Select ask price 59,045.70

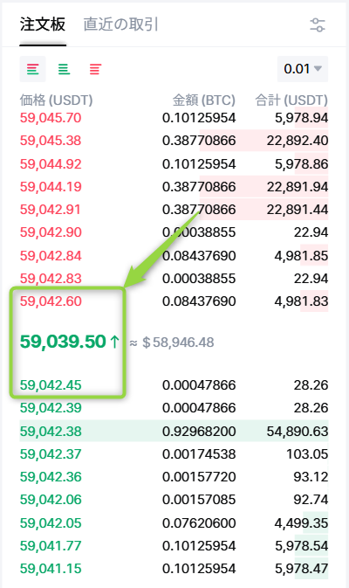point(51,118)
